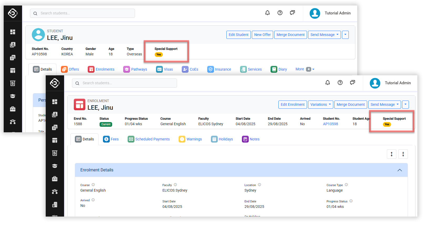Click the Tutorial Admin avatar in the enrolment header
The width and height of the screenshot is (426, 226).
coord(375,83)
